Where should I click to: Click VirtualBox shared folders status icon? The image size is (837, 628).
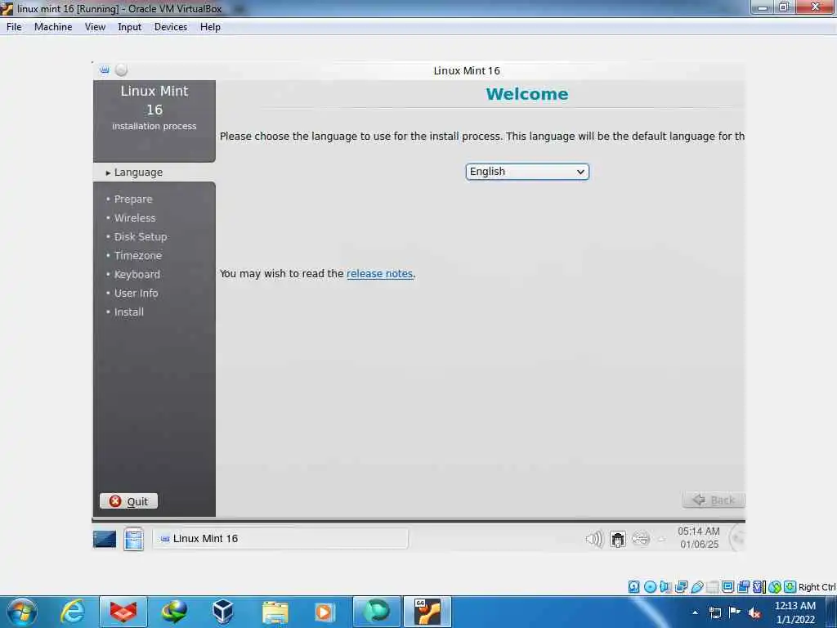click(712, 587)
